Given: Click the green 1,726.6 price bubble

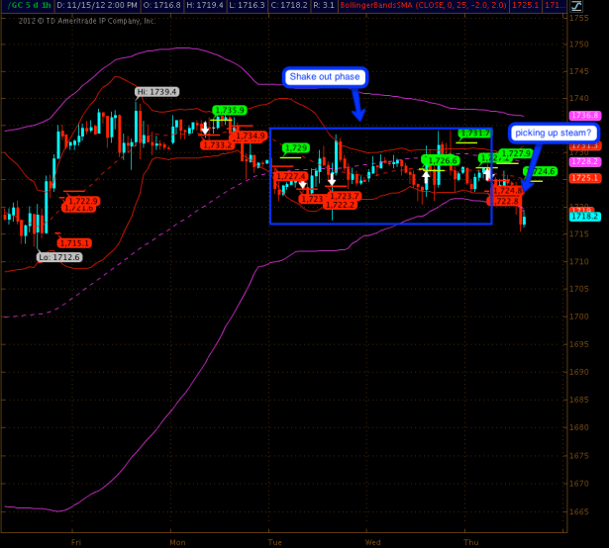Looking at the screenshot, I should point(441,159).
